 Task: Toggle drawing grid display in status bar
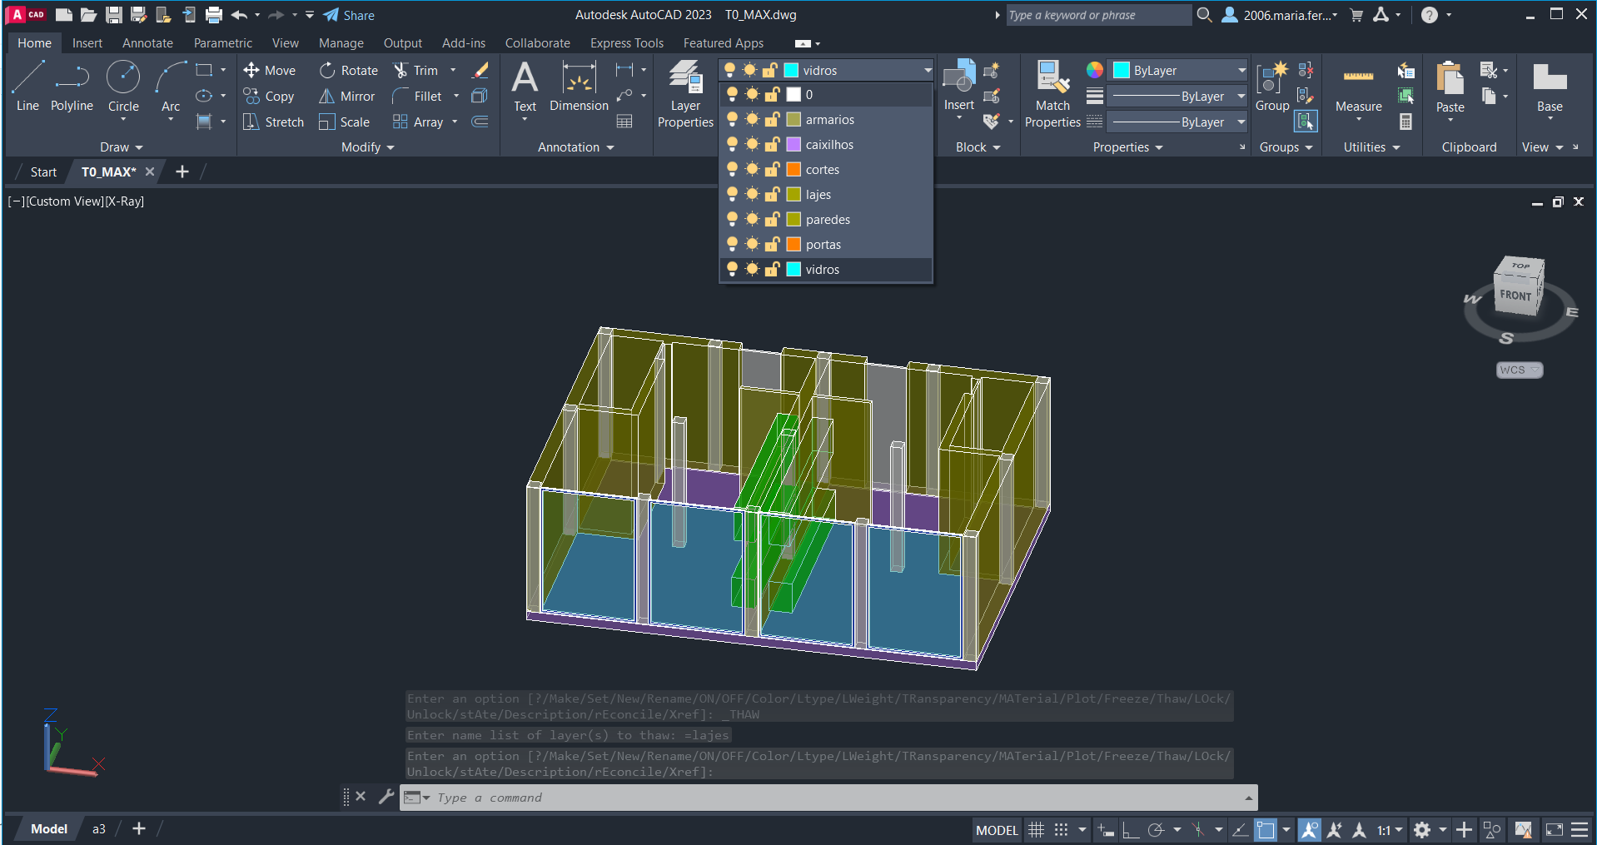click(x=1036, y=830)
